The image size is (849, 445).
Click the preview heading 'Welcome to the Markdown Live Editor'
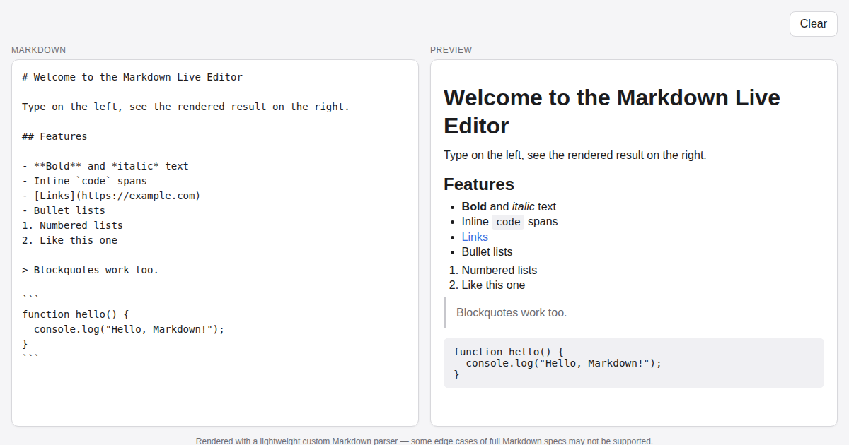[612, 111]
